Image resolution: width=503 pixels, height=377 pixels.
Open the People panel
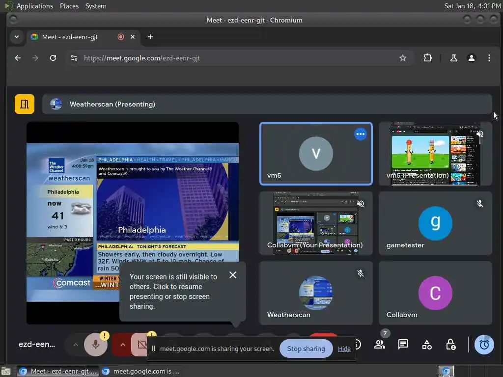380,345
